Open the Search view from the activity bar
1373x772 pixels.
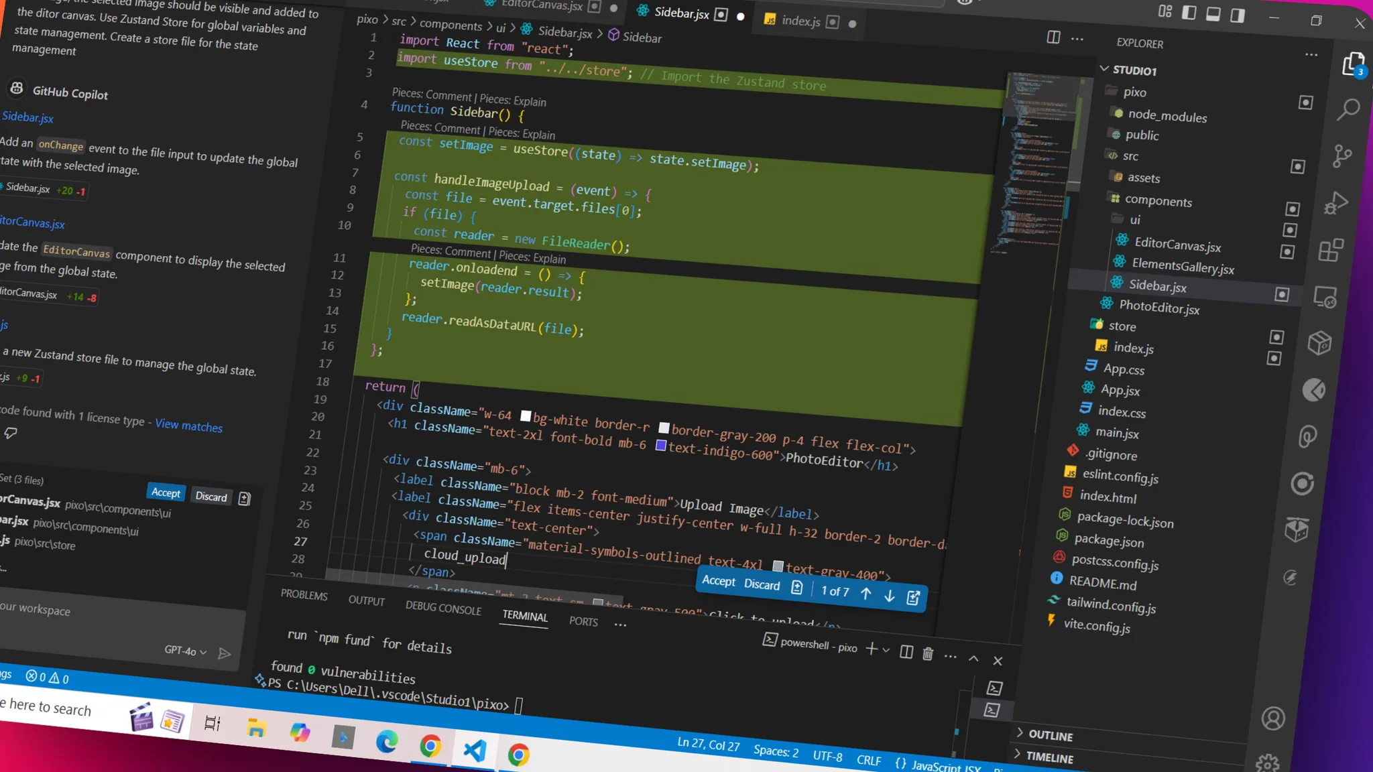tap(1348, 109)
